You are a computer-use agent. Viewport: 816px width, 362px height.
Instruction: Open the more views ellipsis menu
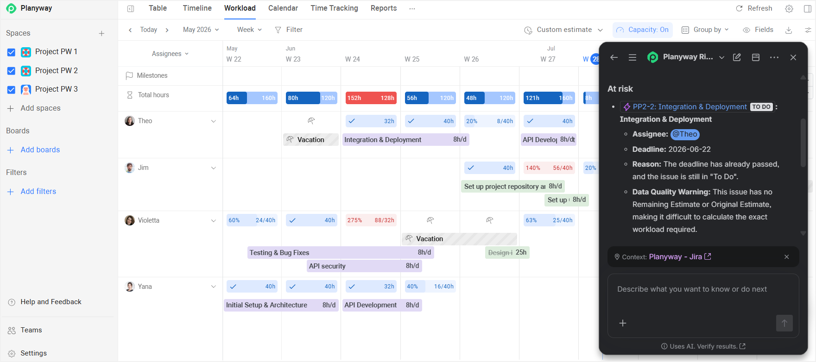tap(412, 8)
